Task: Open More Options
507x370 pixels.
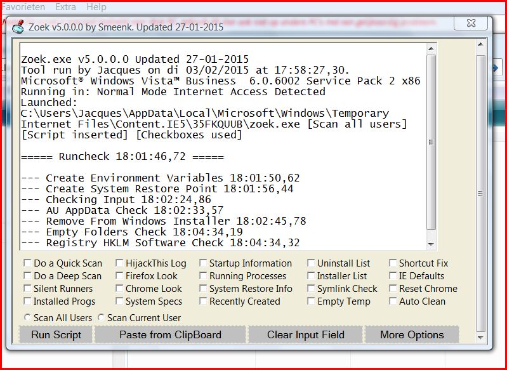Action: (x=412, y=334)
